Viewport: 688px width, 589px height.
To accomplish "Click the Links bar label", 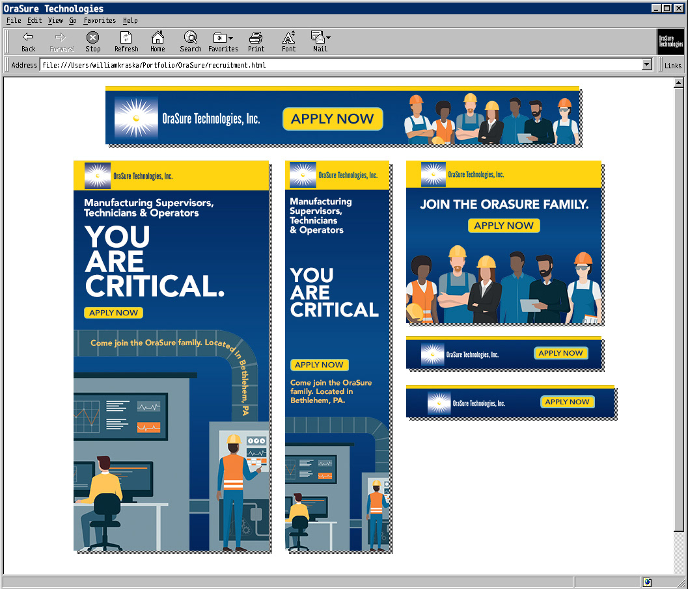I will click(x=672, y=65).
